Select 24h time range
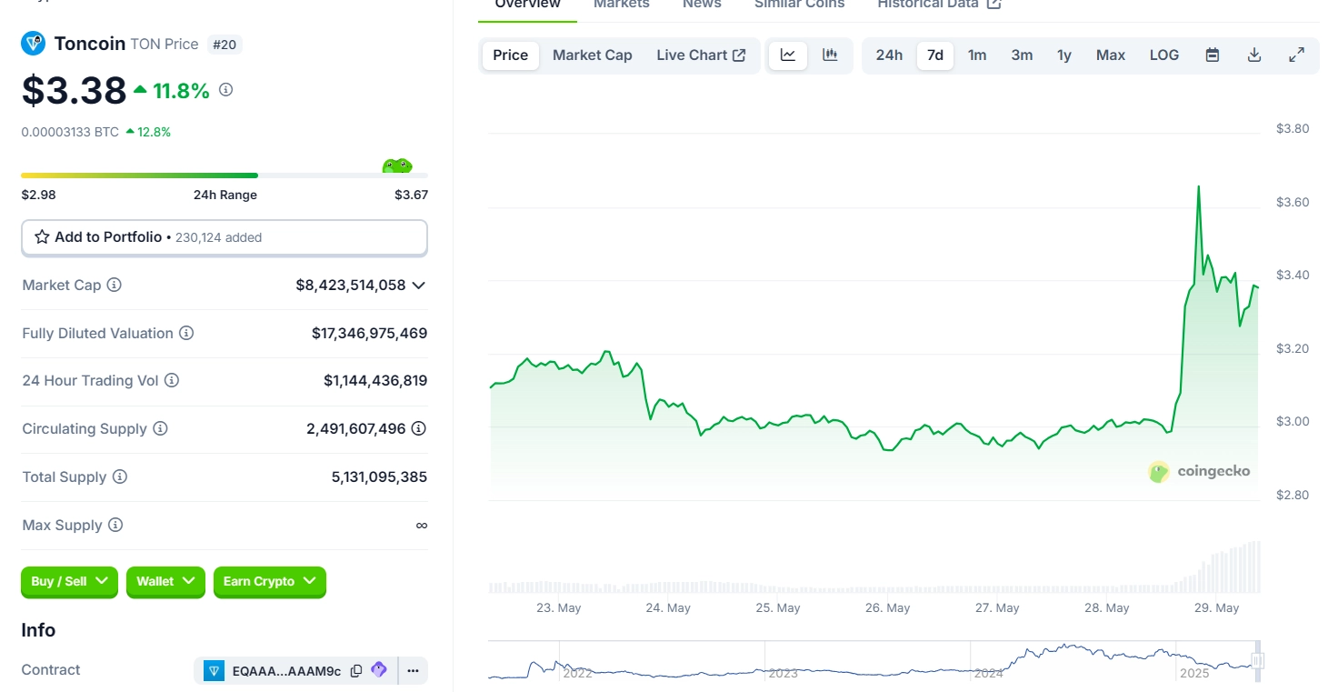The height and width of the screenshot is (692, 1338). [889, 55]
